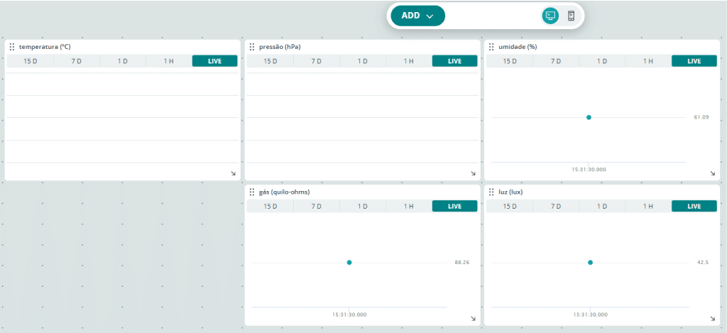Image resolution: width=727 pixels, height=333 pixels.
Task: Select 1 H range in pressão widget
Action: coord(408,61)
